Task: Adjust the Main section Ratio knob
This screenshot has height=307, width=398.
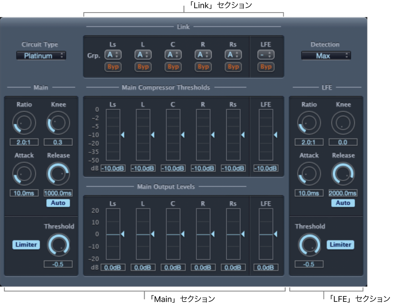Action: (24, 123)
